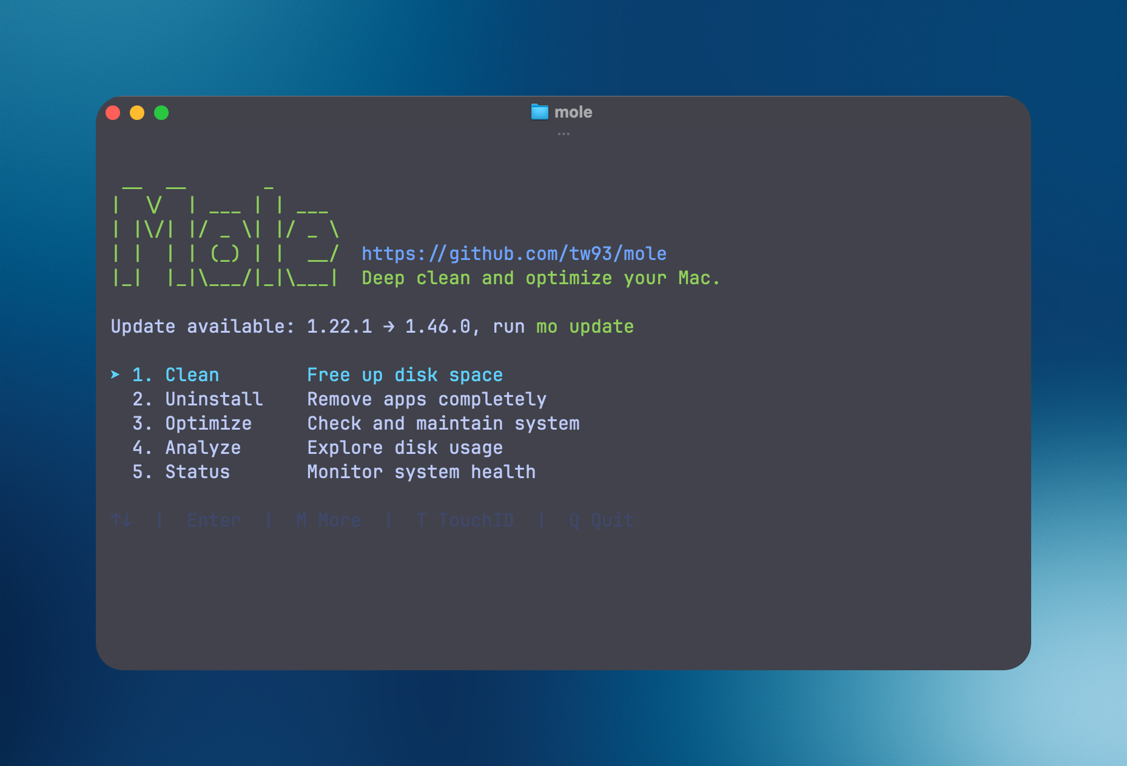This screenshot has height=766, width=1127.
Task: Click the "Free up disk space" description
Action: tap(405, 375)
